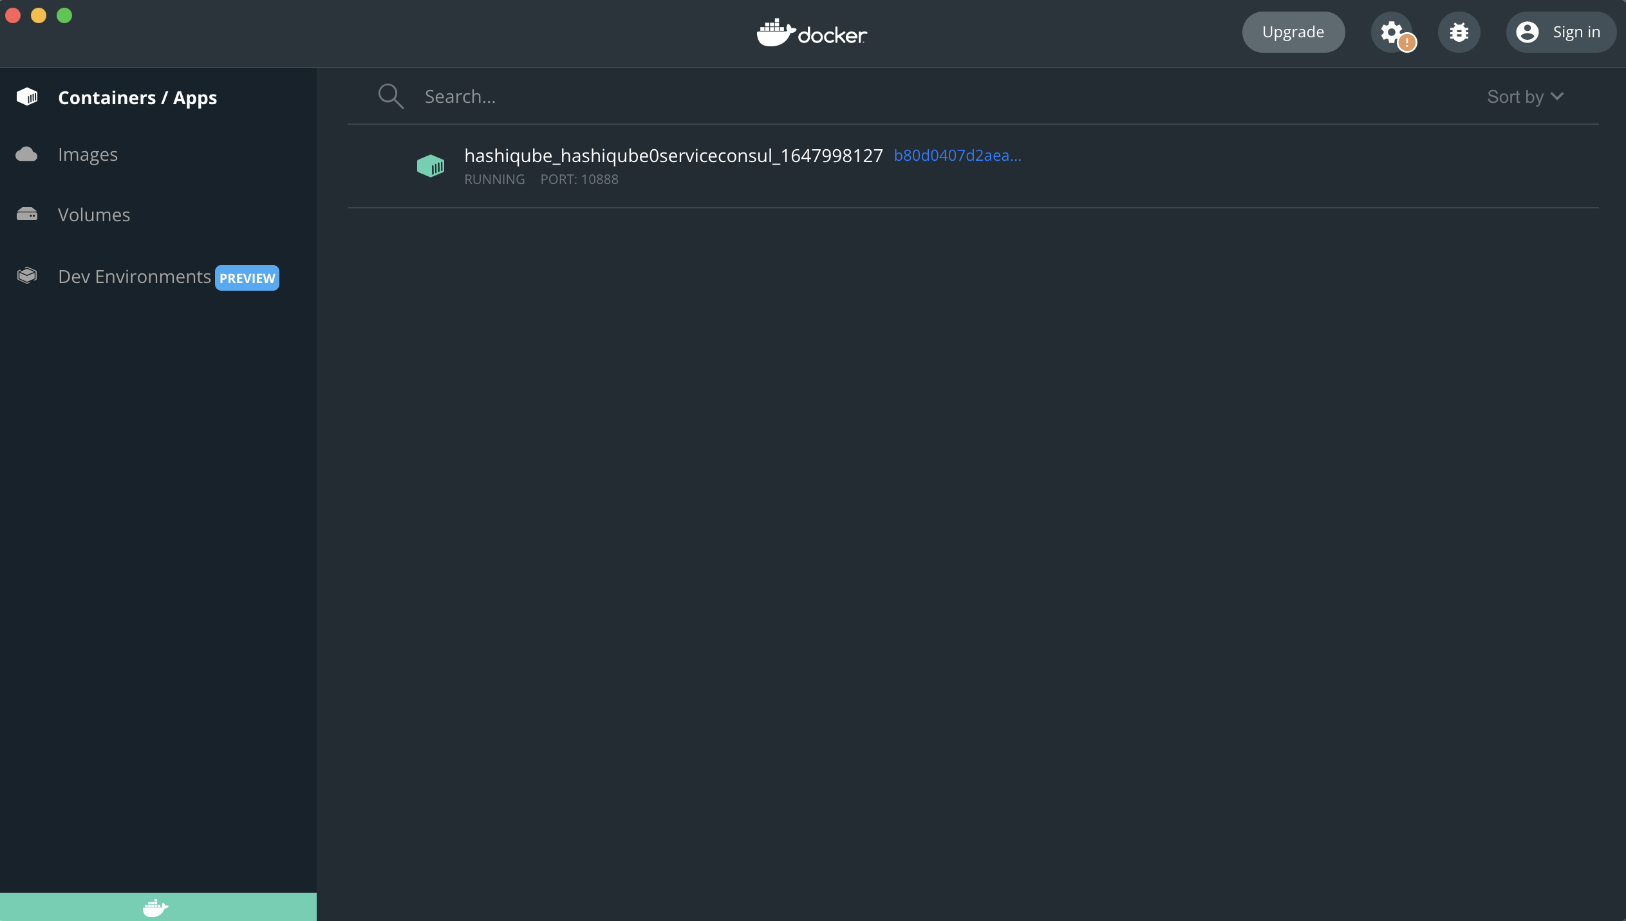Click the search magnifier icon

390,96
